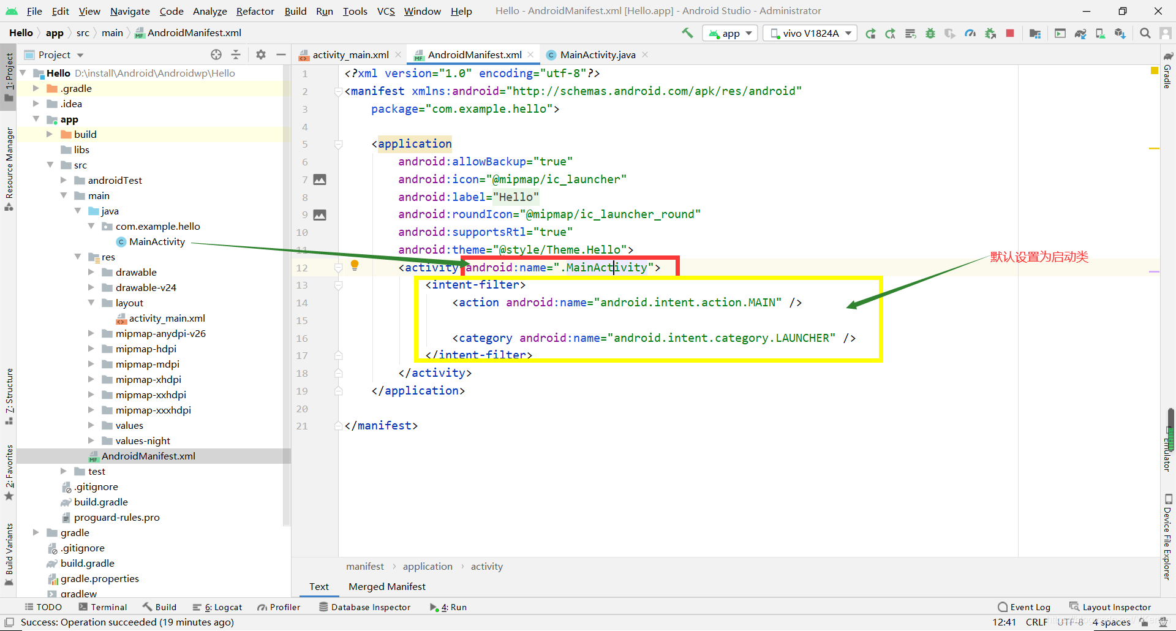The image size is (1176, 631).
Task: Switch to the activity_main.xml tab
Action: (x=350, y=55)
